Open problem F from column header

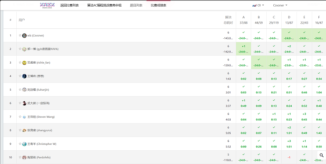(319, 20)
